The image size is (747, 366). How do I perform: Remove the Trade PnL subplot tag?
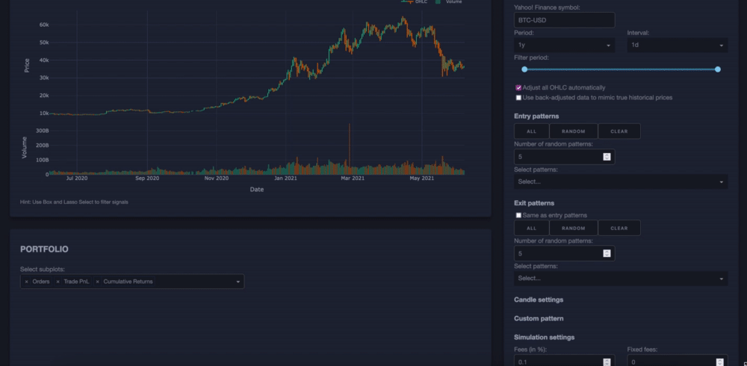58,282
